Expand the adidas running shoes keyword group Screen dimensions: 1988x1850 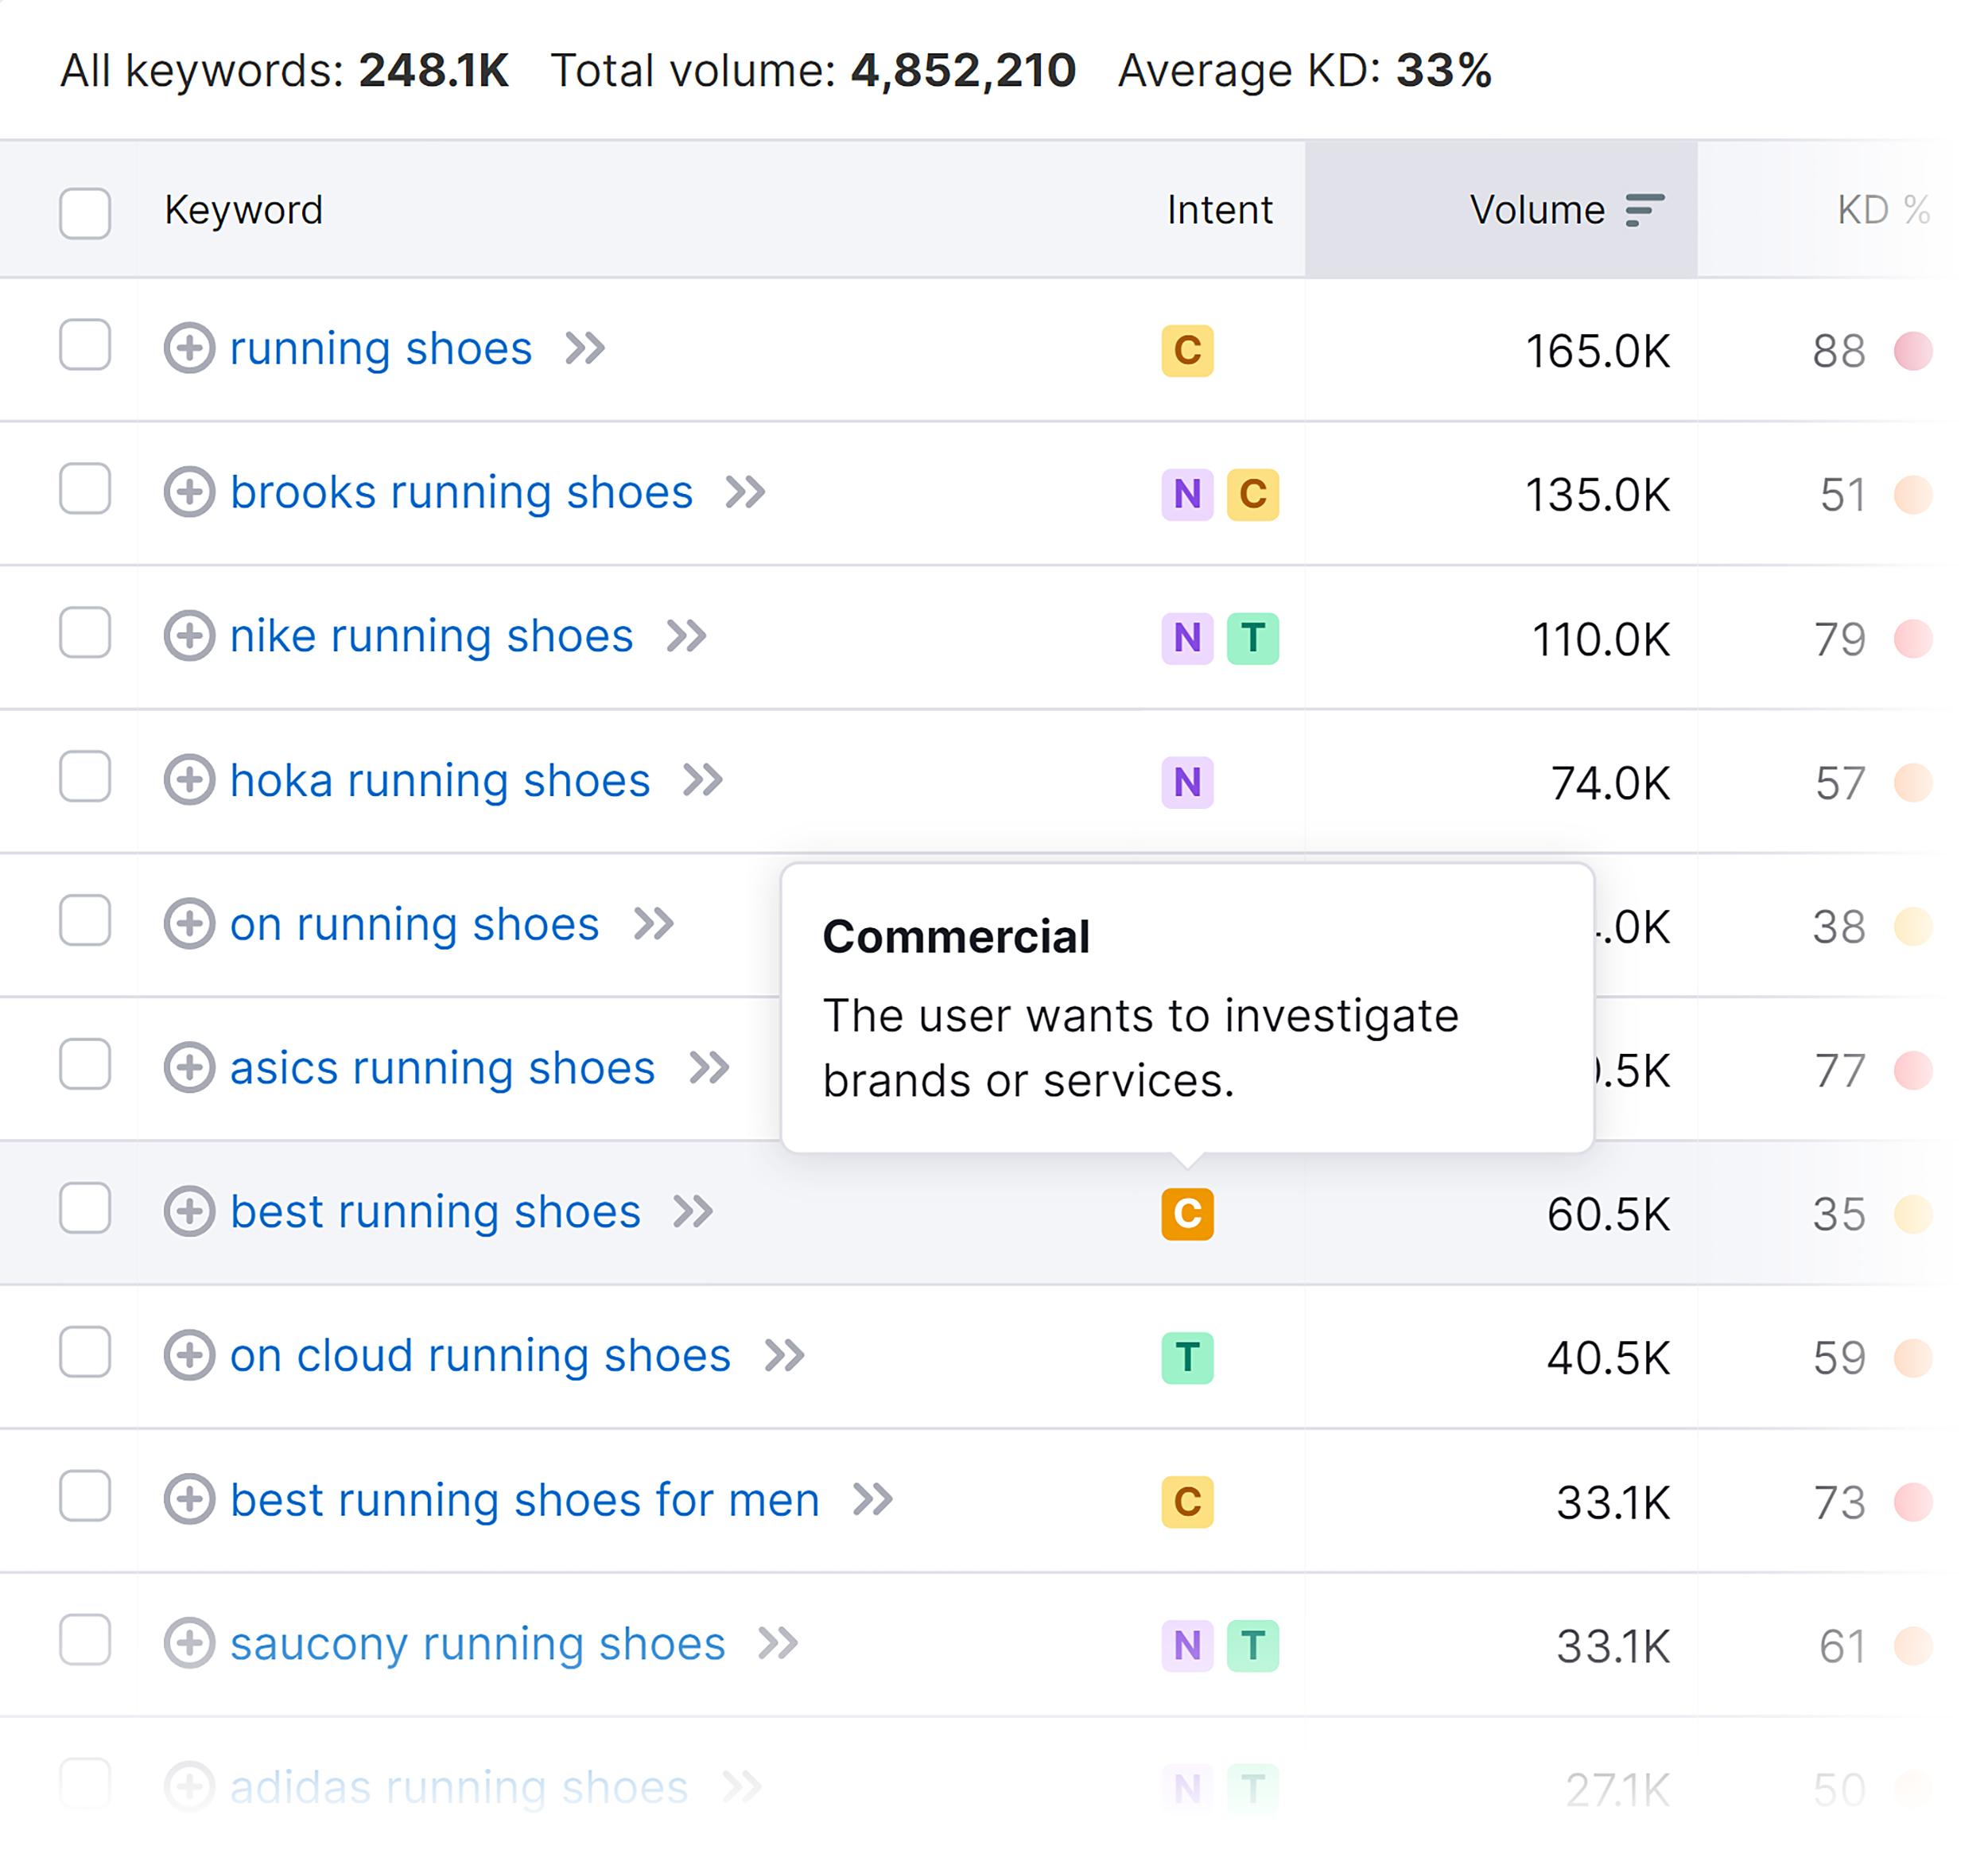pyautogui.click(x=190, y=1788)
